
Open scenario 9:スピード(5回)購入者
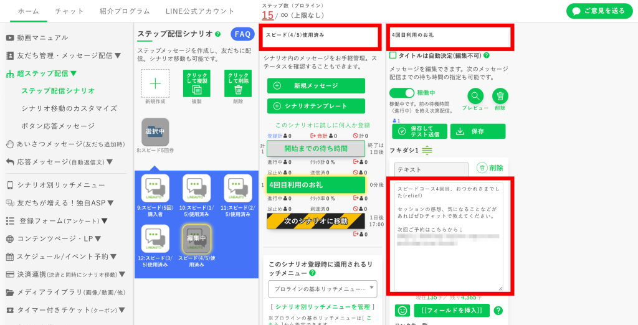[x=155, y=188]
